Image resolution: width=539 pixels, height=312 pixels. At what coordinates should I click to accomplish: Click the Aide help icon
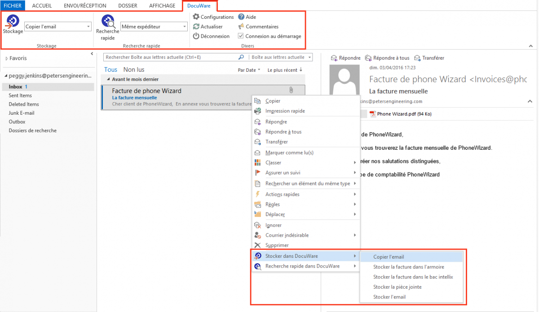pyautogui.click(x=241, y=17)
